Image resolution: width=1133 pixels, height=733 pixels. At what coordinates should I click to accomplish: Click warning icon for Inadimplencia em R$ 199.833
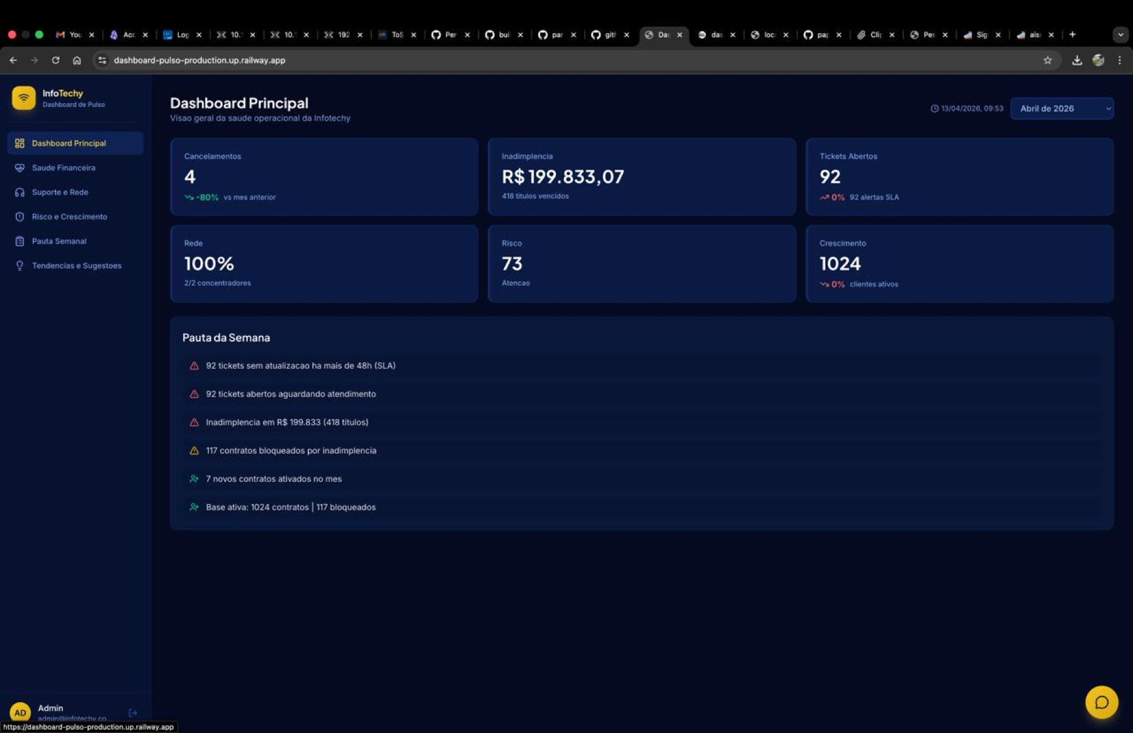[x=194, y=422]
